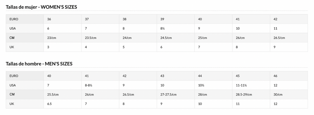Select women's USA size 8½ cell
The height and width of the screenshot is (115, 314).
(163, 28)
